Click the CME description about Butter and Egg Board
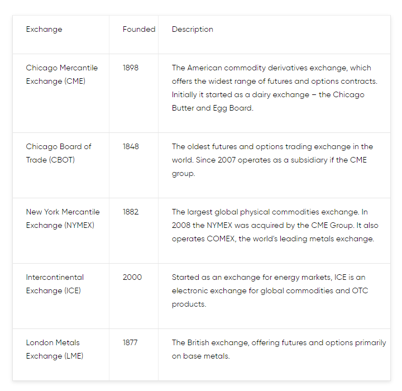Screen dimensions: 402x391 click(x=275, y=88)
